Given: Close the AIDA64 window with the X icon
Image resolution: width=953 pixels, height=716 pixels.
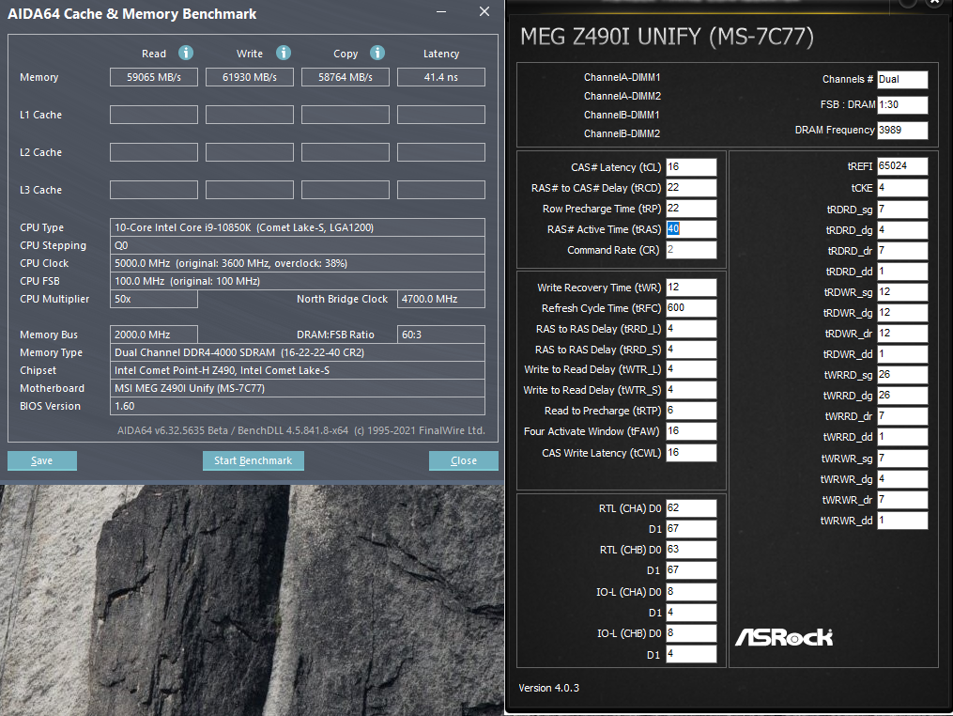Looking at the screenshot, I should [x=484, y=11].
